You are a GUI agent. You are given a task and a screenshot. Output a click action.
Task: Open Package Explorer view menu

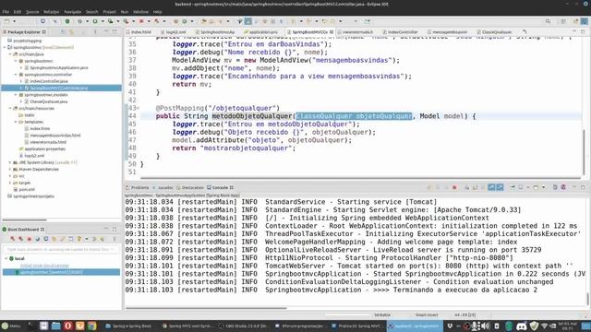click(x=95, y=32)
